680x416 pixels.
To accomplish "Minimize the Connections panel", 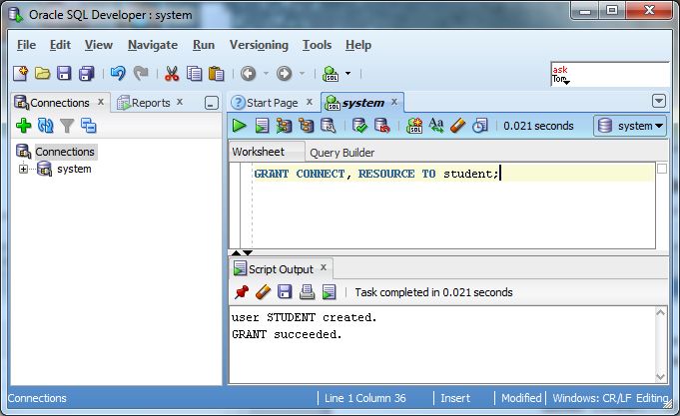I will 212,103.
